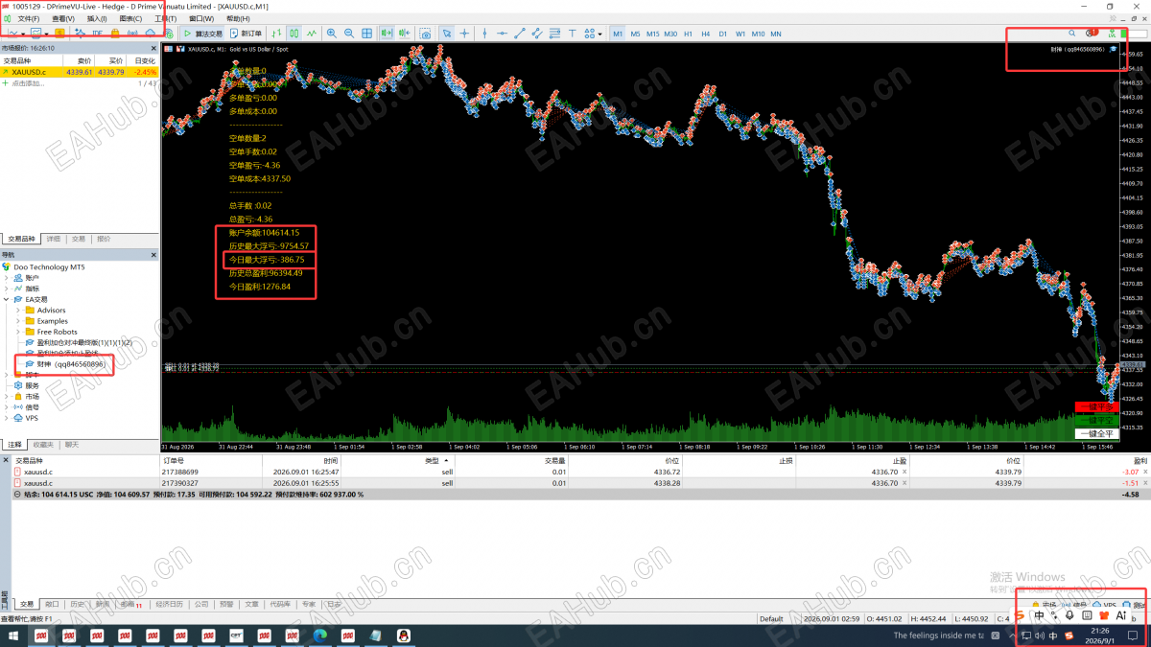Viewport: 1151px width, 647px height.
Task: Switch chart to candlestick display icon
Action: point(294,34)
